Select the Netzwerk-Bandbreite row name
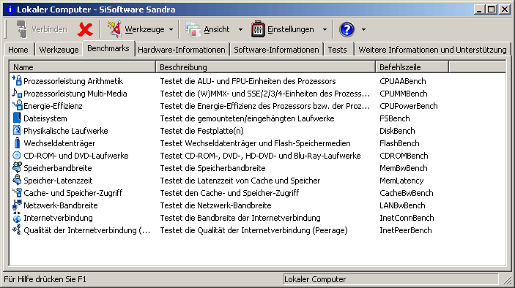This screenshot has height=288, width=515. 61,205
